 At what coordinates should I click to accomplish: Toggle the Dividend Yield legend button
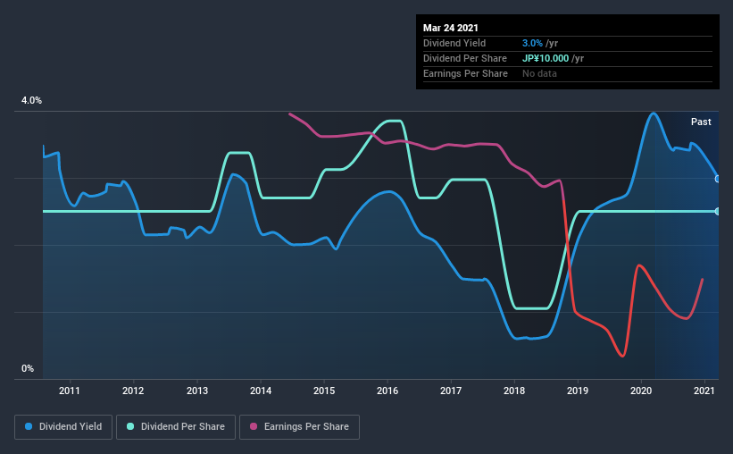[63, 427]
